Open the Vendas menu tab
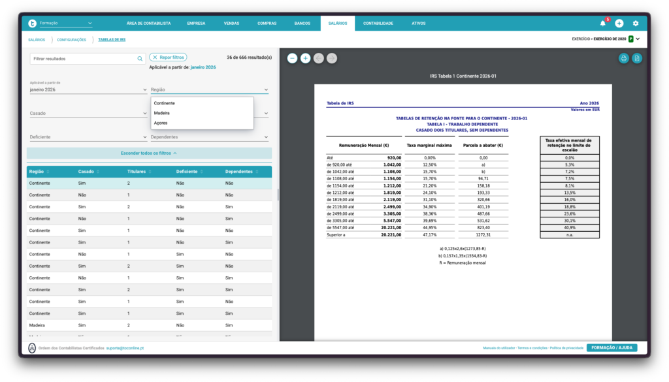Screen dimensions: 669x382 [231, 24]
